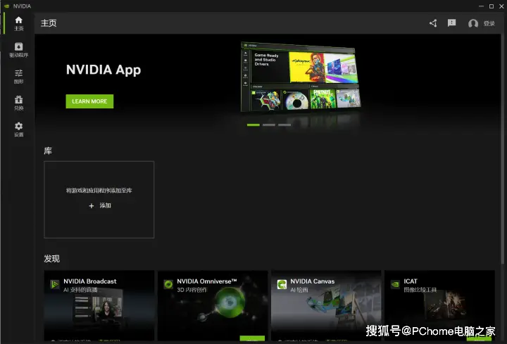Select the third carousel indicator
This screenshot has height=344, width=507.
tap(284, 125)
